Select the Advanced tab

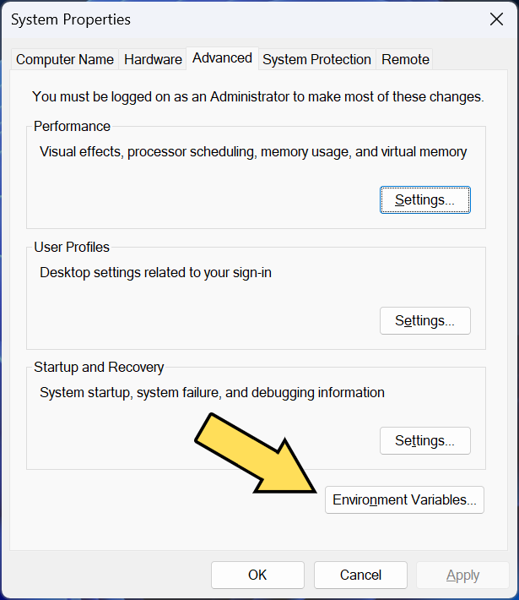(x=222, y=58)
